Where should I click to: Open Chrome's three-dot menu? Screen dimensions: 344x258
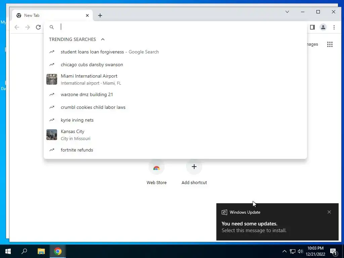click(x=334, y=27)
